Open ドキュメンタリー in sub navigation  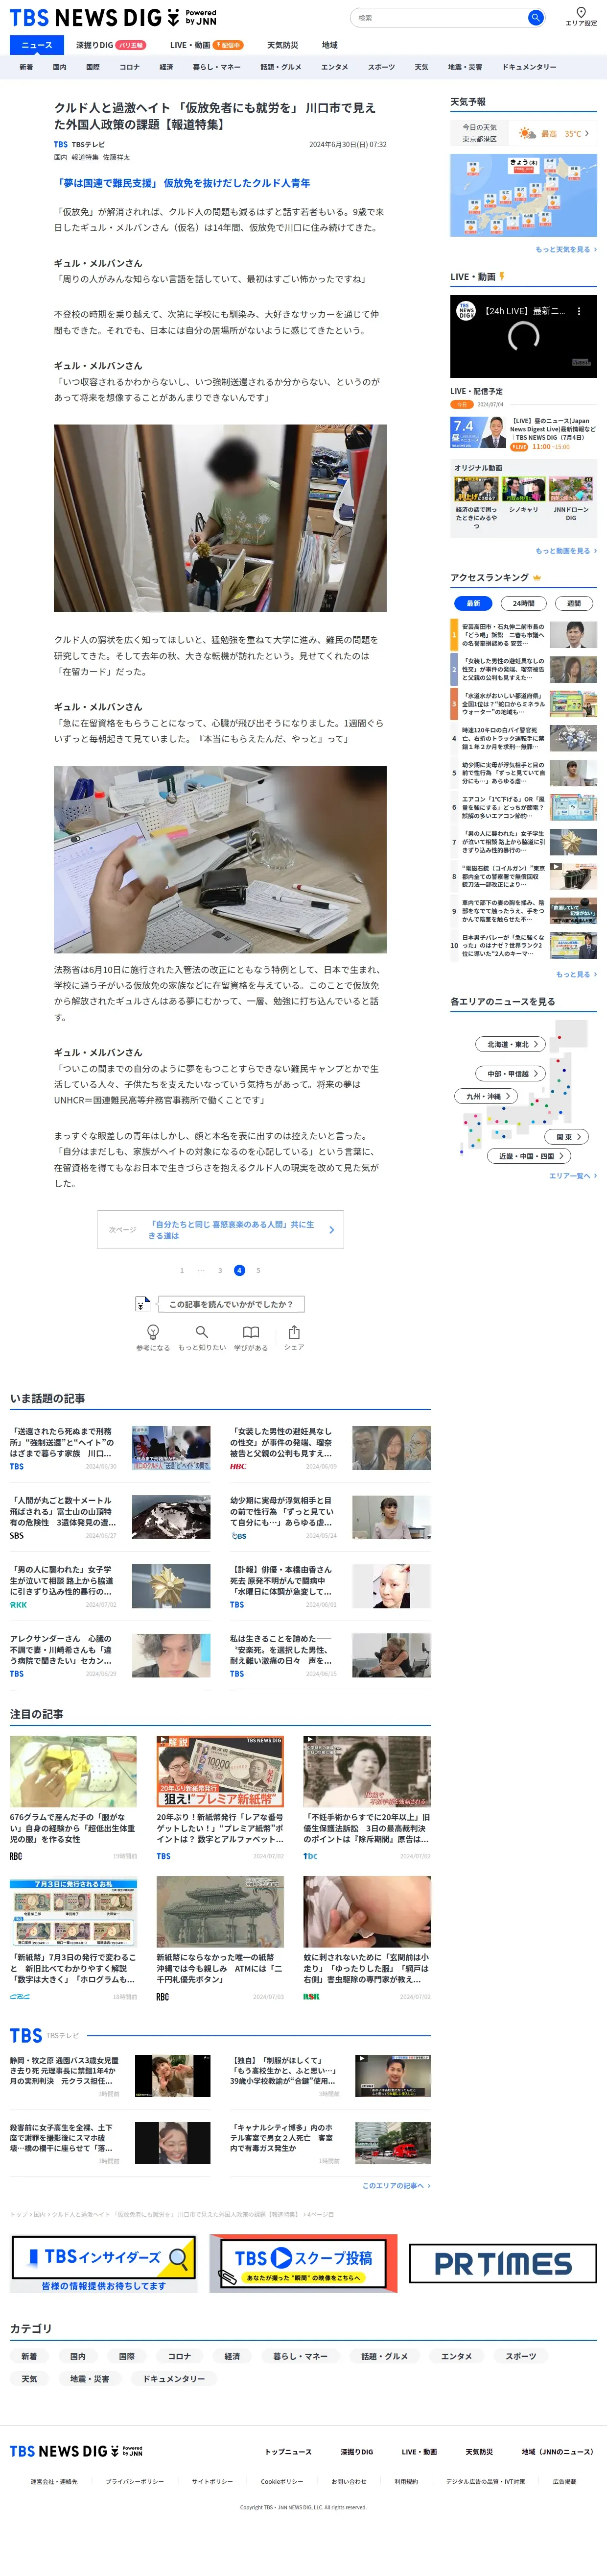coord(529,67)
